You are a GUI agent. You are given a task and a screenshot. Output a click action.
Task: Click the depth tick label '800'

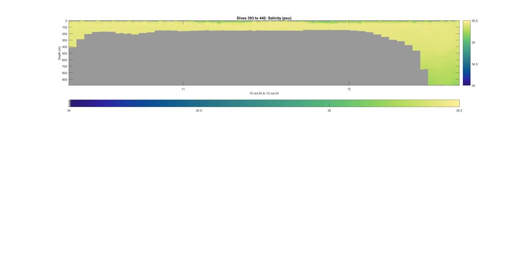tap(64, 73)
